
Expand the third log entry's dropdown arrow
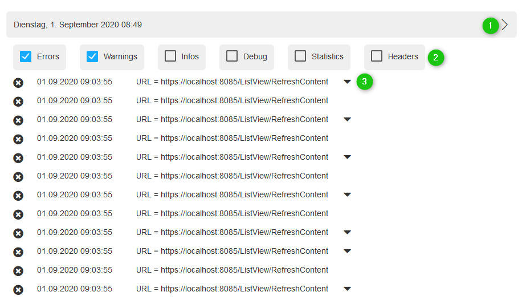[x=347, y=119]
